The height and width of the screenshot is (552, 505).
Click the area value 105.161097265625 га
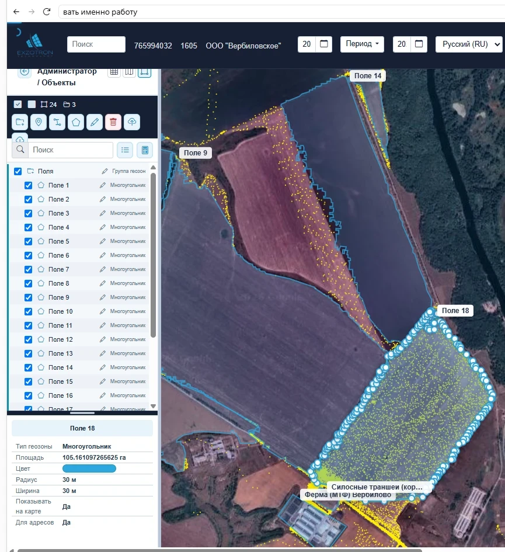click(x=94, y=457)
